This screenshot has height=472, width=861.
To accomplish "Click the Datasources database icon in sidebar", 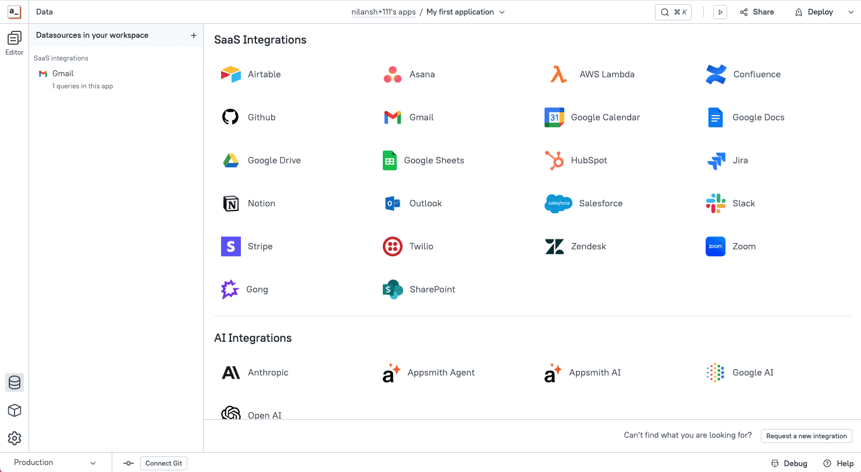I will (15, 382).
